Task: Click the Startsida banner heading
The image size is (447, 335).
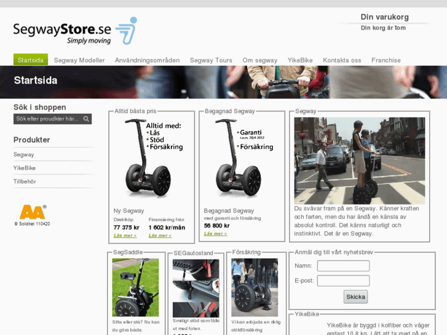Action: click(36, 81)
